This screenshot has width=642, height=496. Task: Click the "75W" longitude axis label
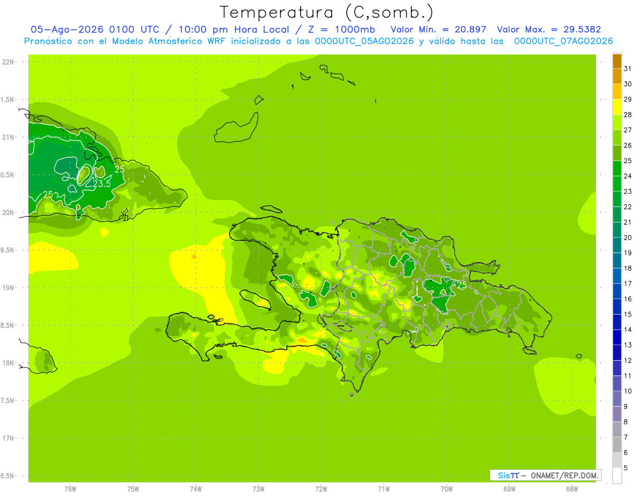click(x=133, y=489)
